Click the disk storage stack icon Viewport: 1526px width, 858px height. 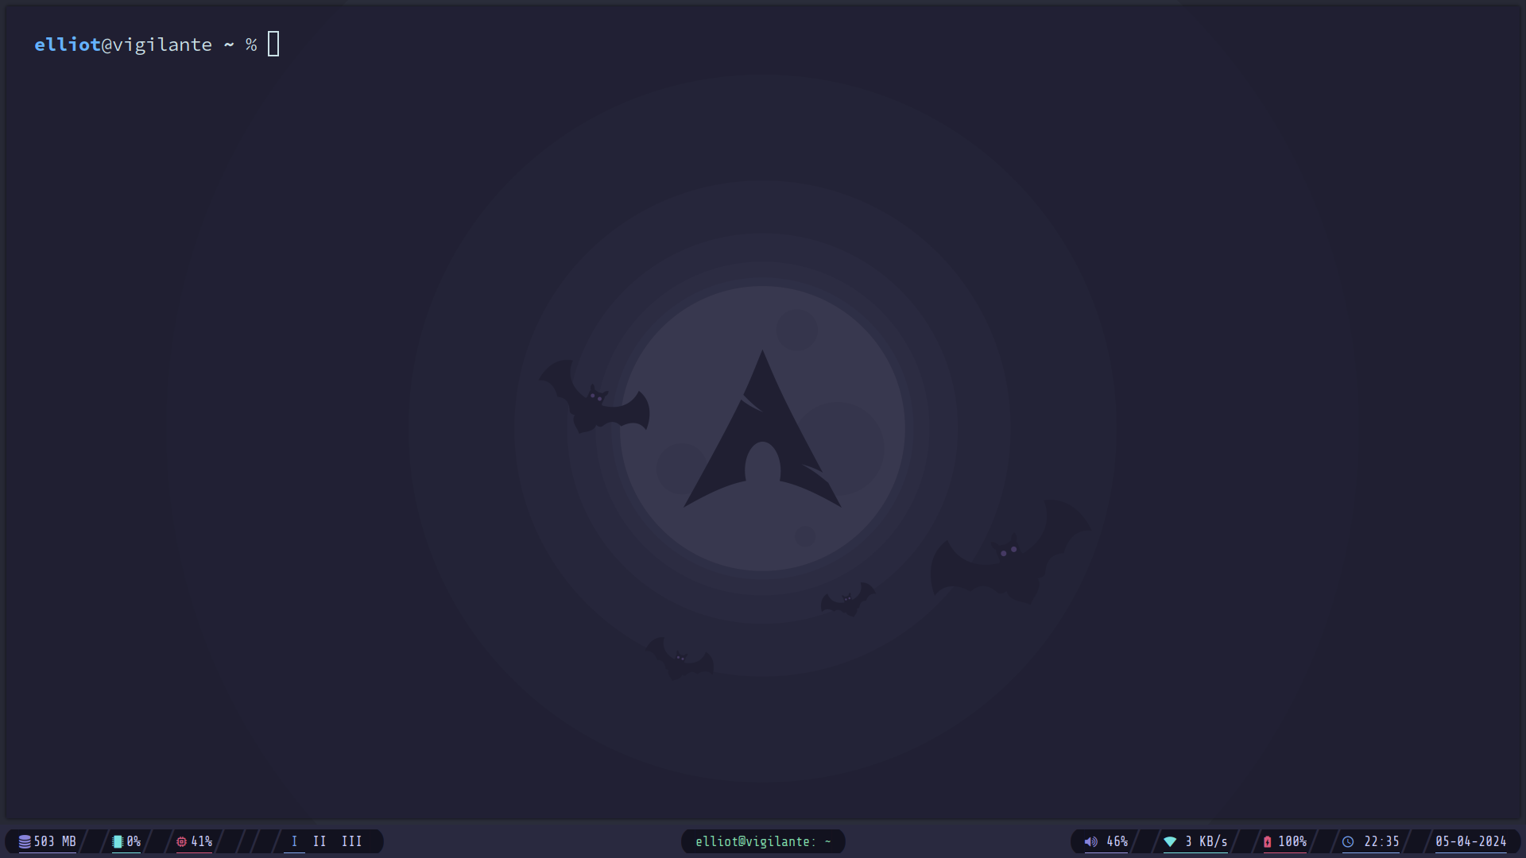click(25, 841)
